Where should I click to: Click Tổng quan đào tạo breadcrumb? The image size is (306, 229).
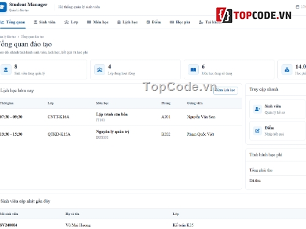coord(32,37)
